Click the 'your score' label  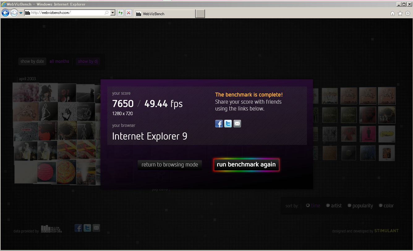pos(121,93)
